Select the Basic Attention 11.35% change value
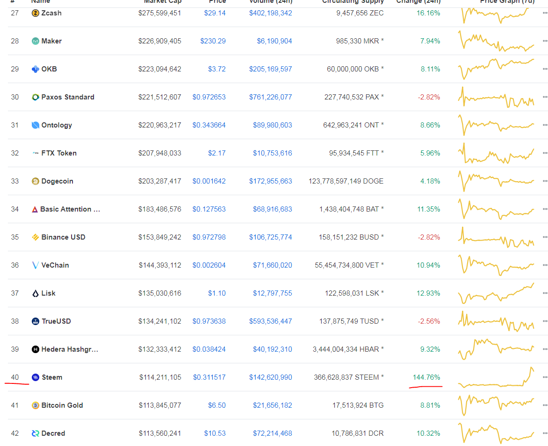The image size is (548, 446). point(429,209)
